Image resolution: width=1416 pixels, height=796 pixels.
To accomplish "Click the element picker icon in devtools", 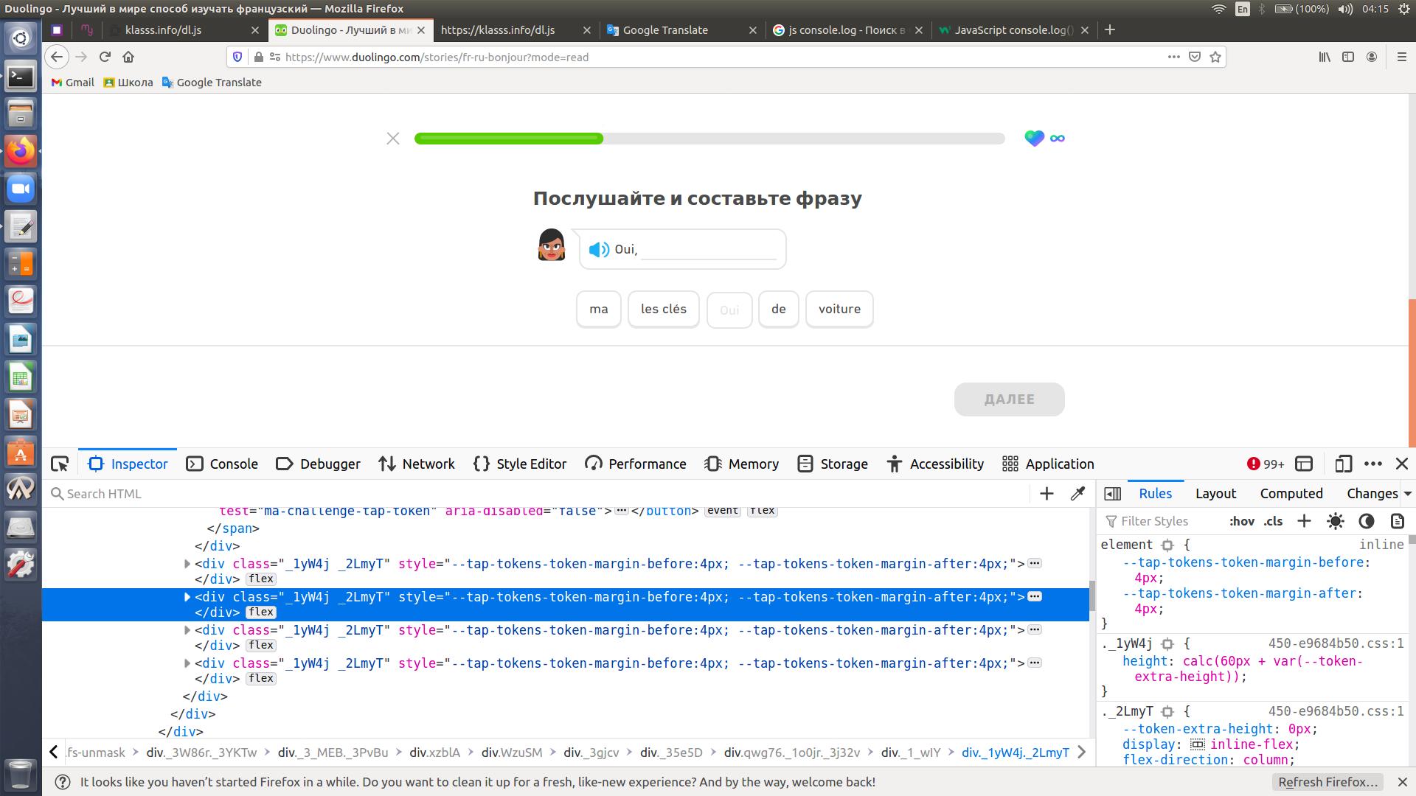I will coord(60,464).
